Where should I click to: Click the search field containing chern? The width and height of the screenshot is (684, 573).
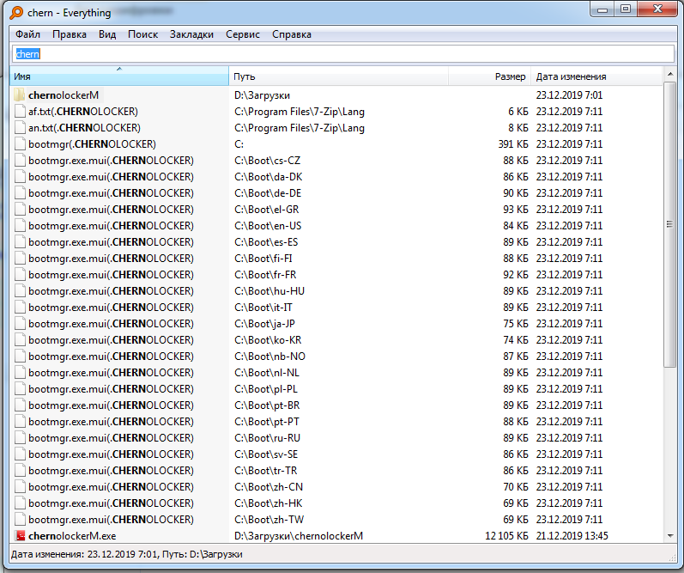coord(343,54)
